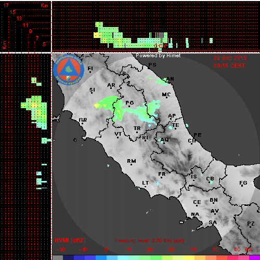Screen dimensions: 260x260
Task: Click the HVMI [dBZ] legend title
Action: (x=70, y=240)
